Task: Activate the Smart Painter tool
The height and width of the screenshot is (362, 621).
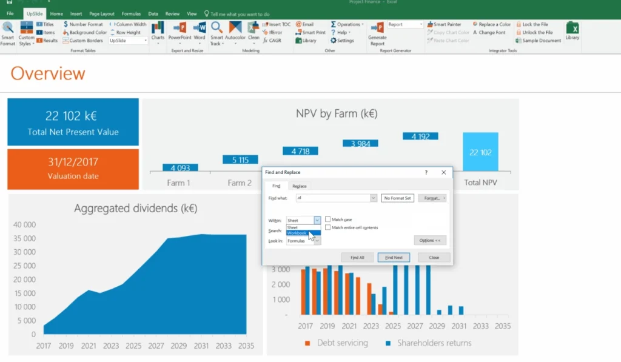Action: (446, 24)
